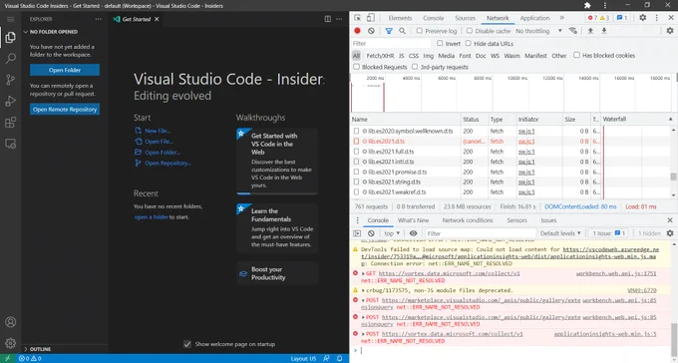Open the What's New drawer tab
Viewport: 678px width, 363px height.
click(413, 220)
